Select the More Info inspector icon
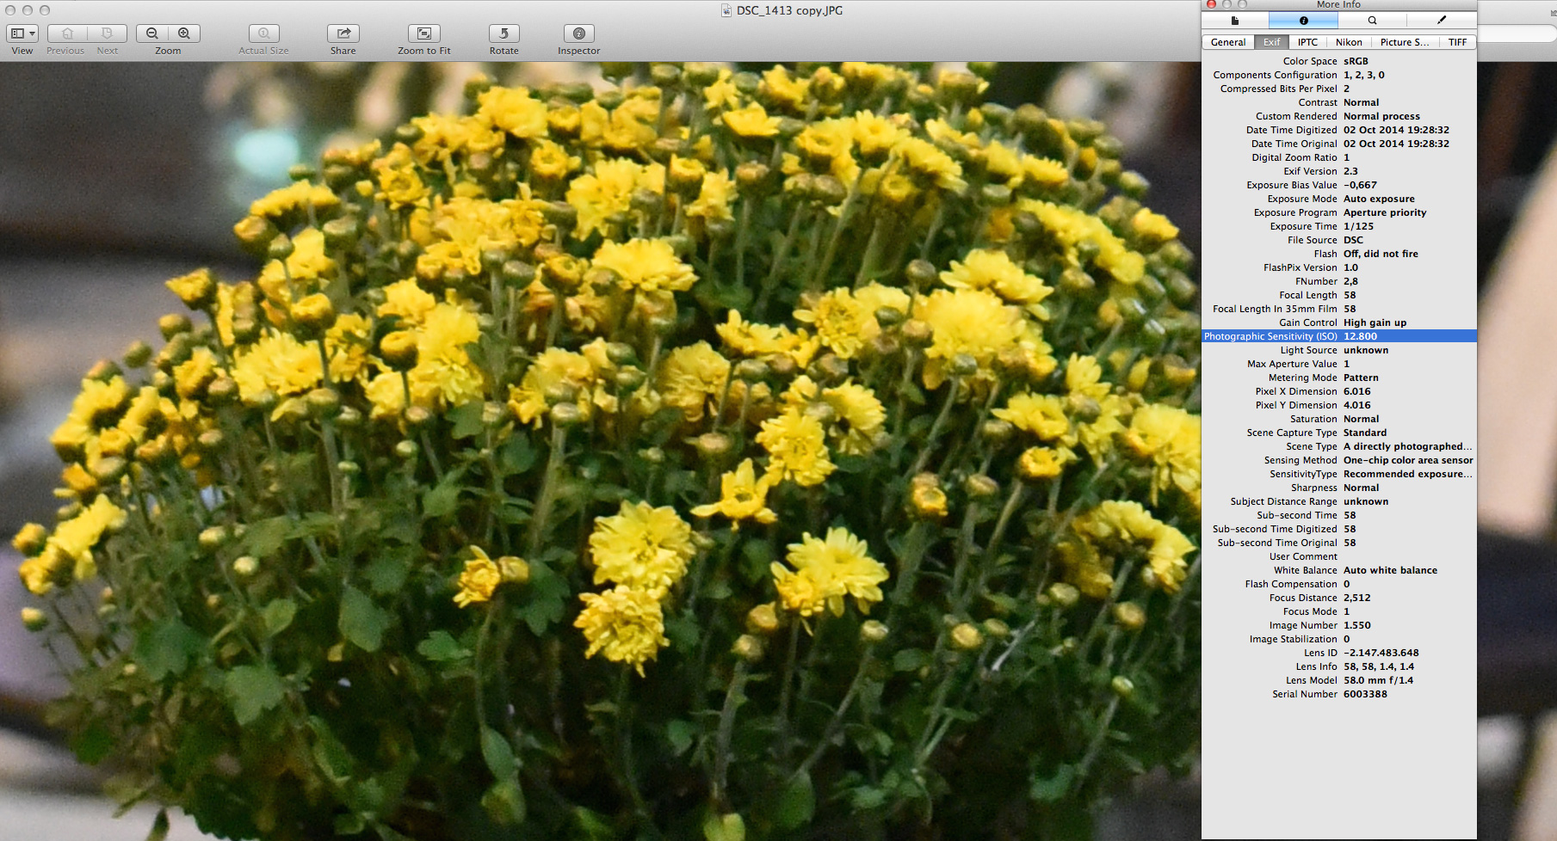 tap(1303, 20)
